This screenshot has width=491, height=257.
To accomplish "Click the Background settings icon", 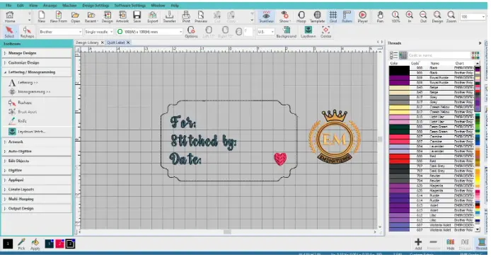I will tap(287, 32).
